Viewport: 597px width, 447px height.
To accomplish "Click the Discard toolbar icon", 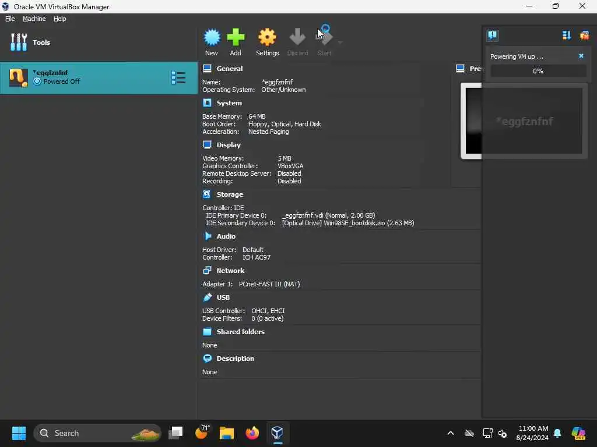I will [297, 37].
